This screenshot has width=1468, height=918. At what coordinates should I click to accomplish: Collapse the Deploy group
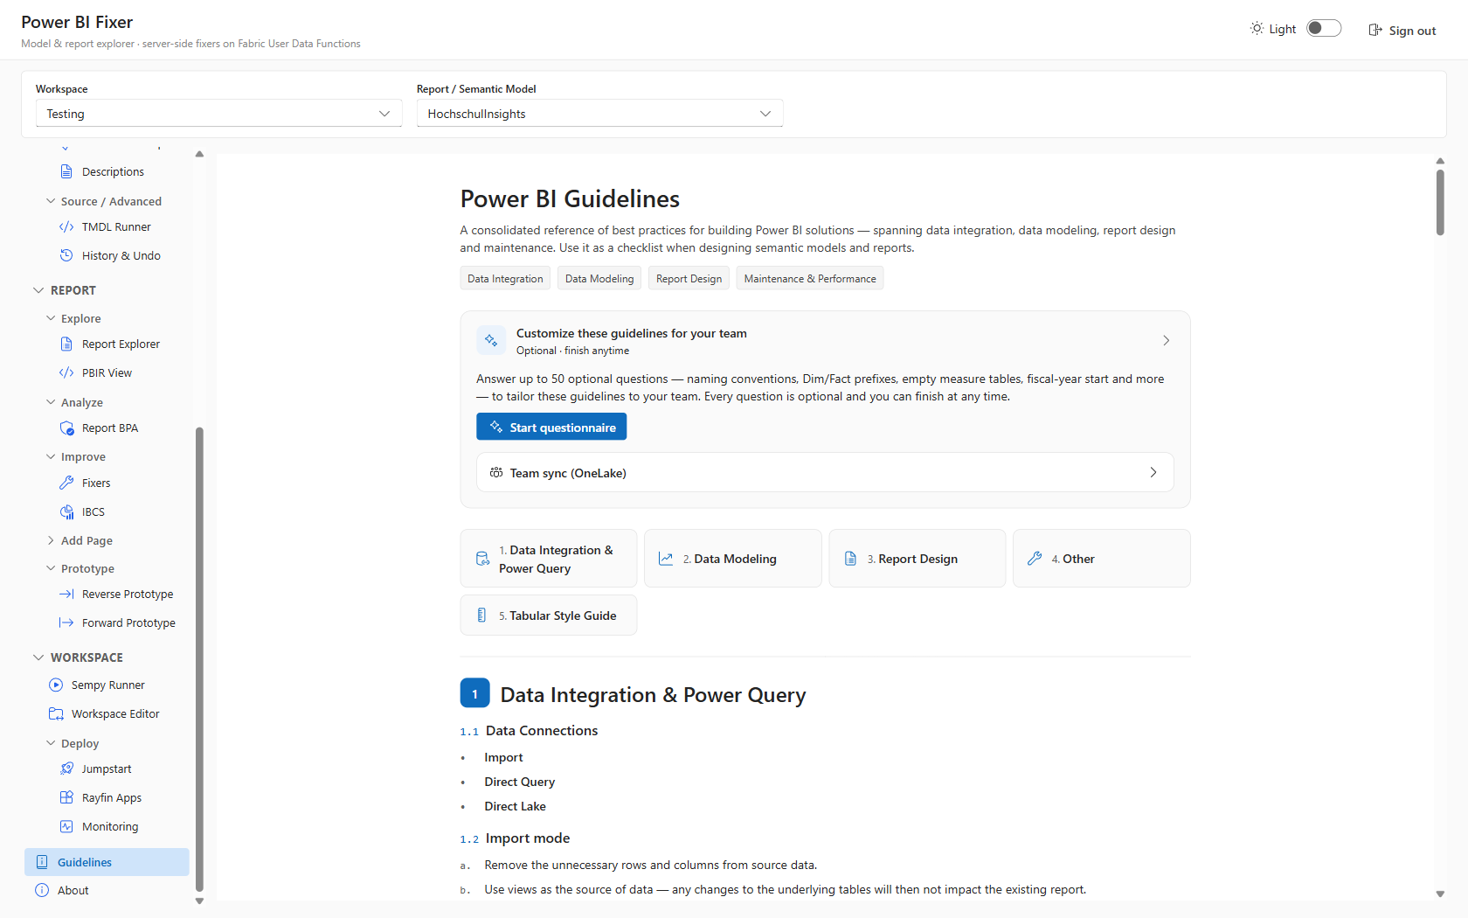pos(51,743)
